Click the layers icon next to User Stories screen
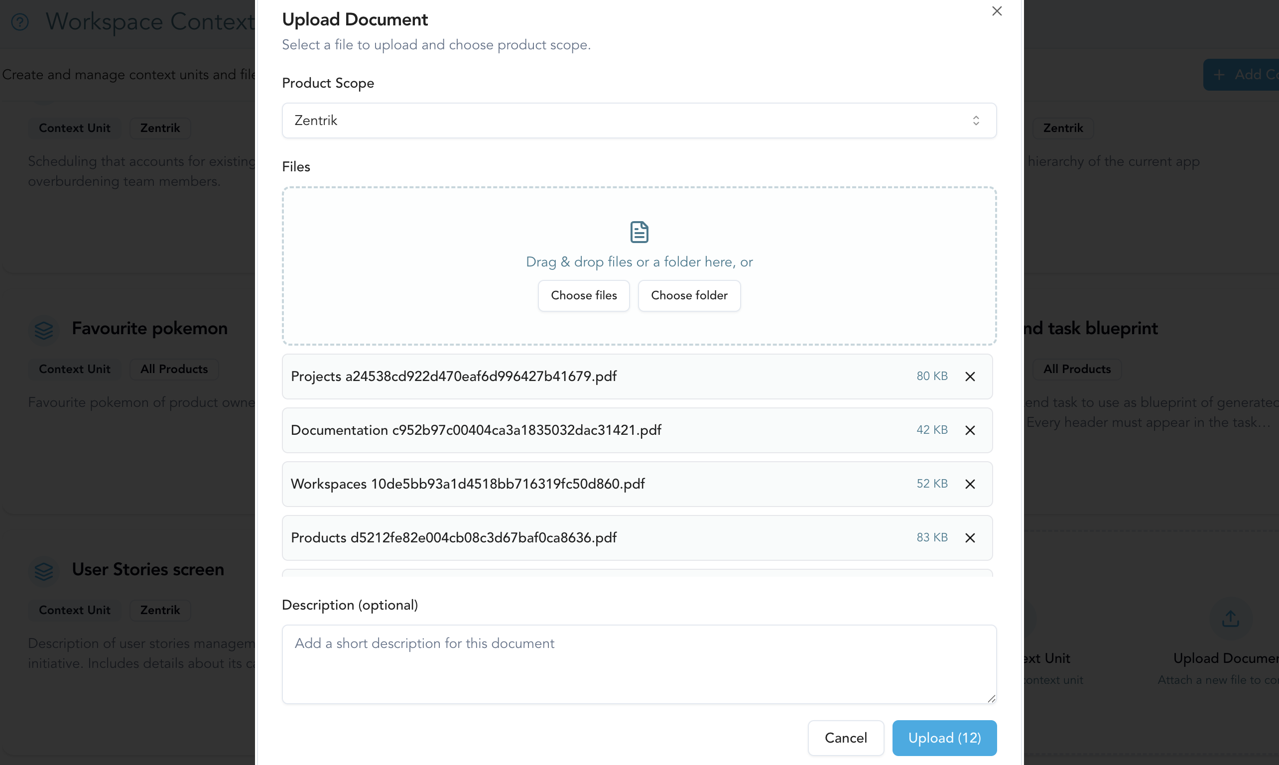Screen dimensions: 1279x765 coord(44,572)
